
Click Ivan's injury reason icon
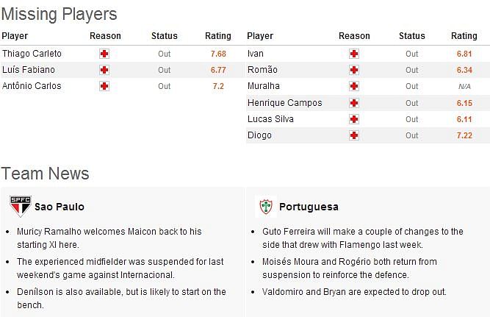click(x=354, y=54)
